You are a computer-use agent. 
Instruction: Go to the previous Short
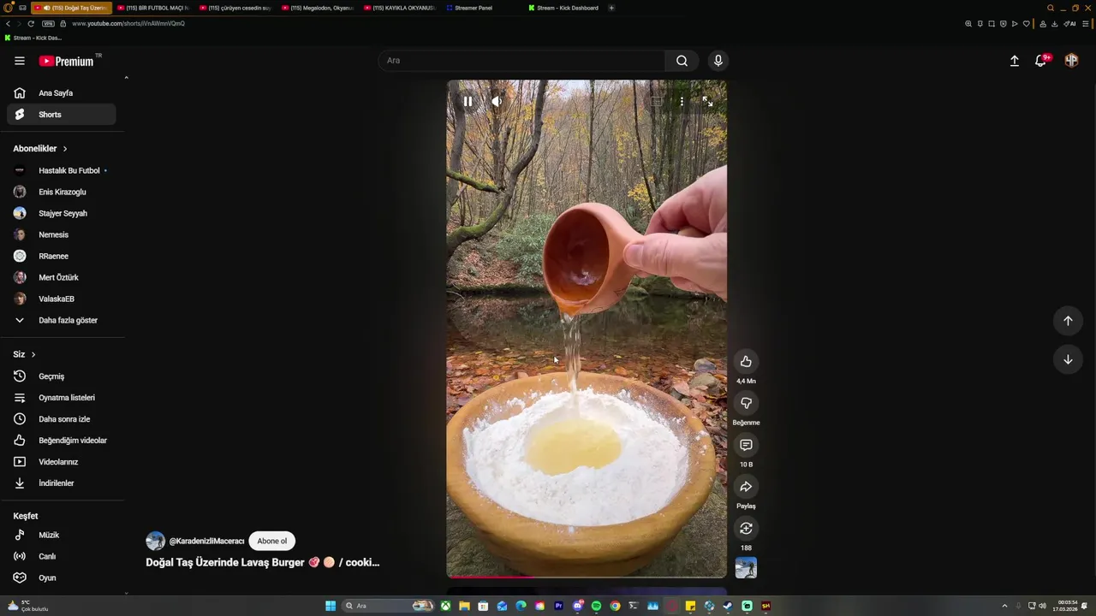pyautogui.click(x=1068, y=321)
